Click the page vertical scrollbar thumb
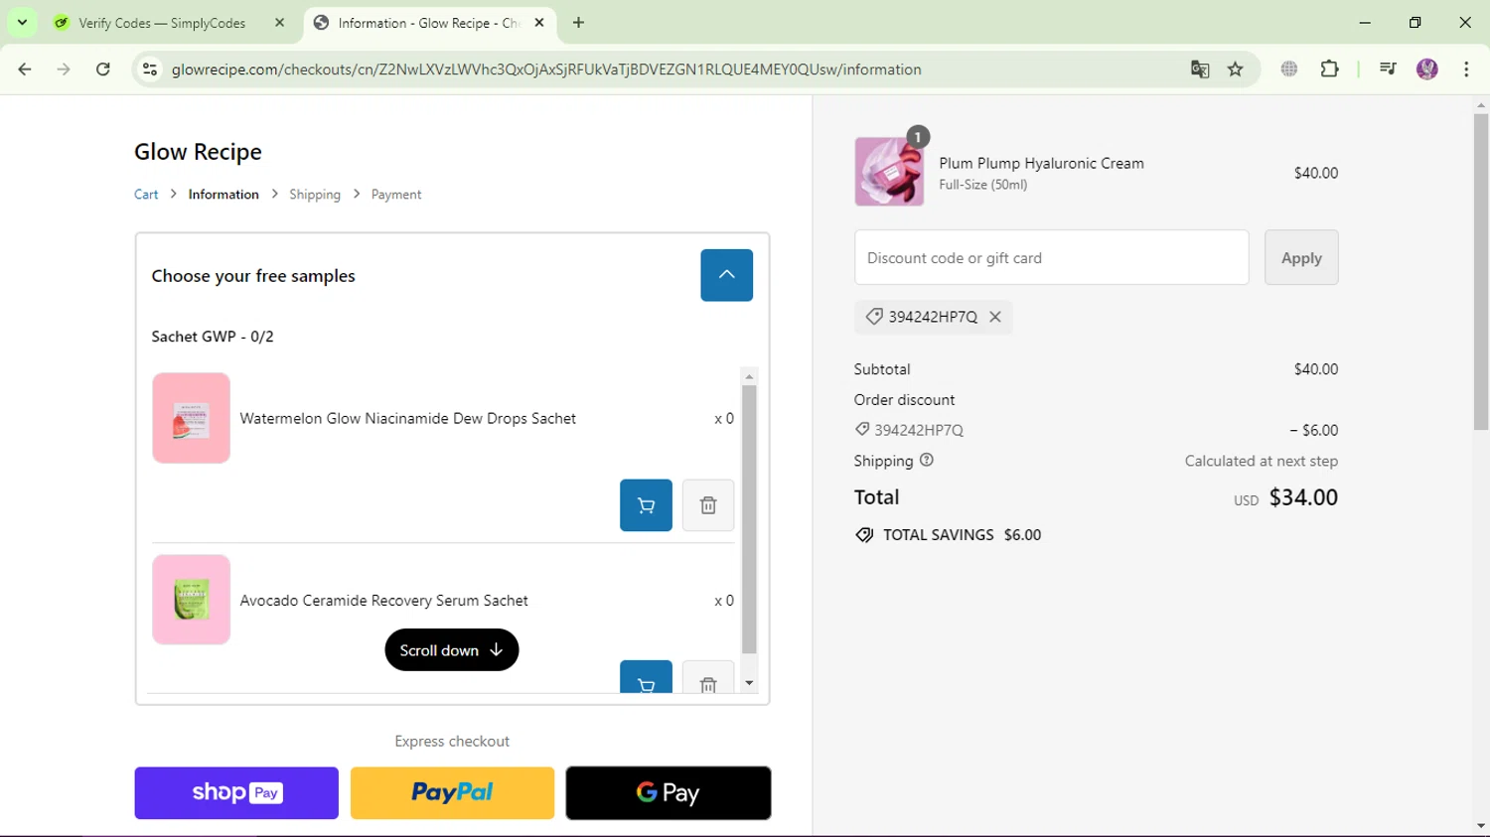The height and width of the screenshot is (837, 1490). (x=1481, y=272)
